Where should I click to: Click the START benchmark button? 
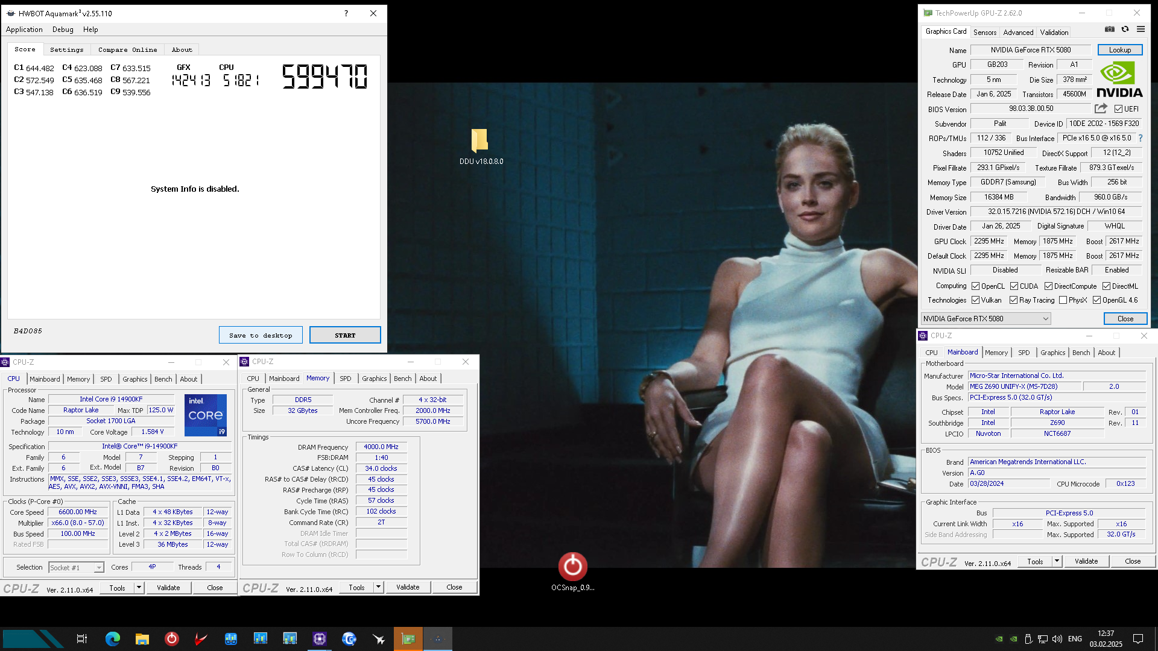coord(345,335)
